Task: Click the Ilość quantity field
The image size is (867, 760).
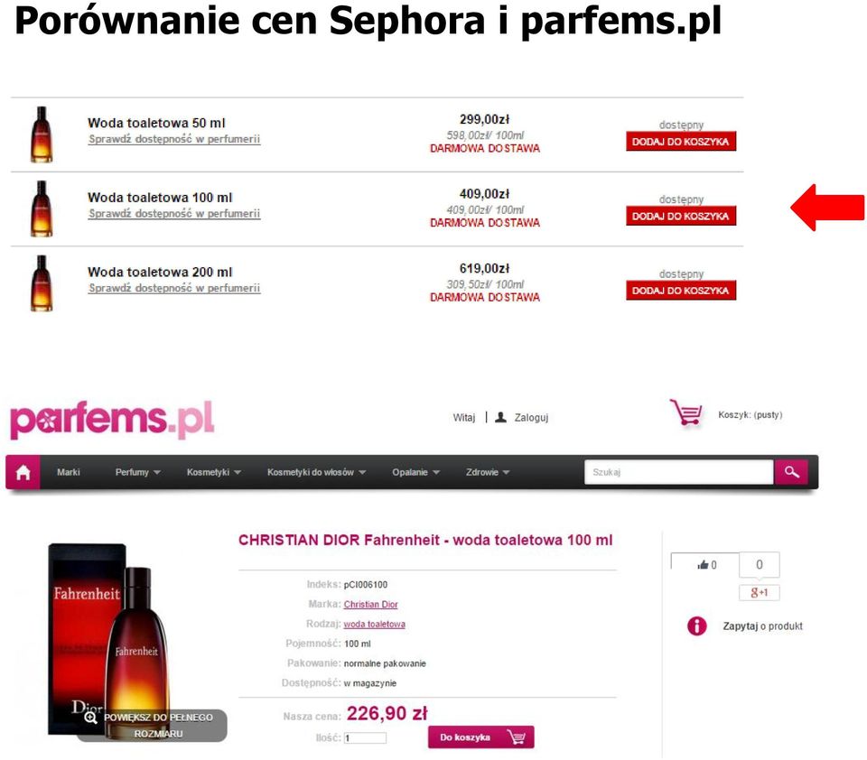Action: click(365, 738)
